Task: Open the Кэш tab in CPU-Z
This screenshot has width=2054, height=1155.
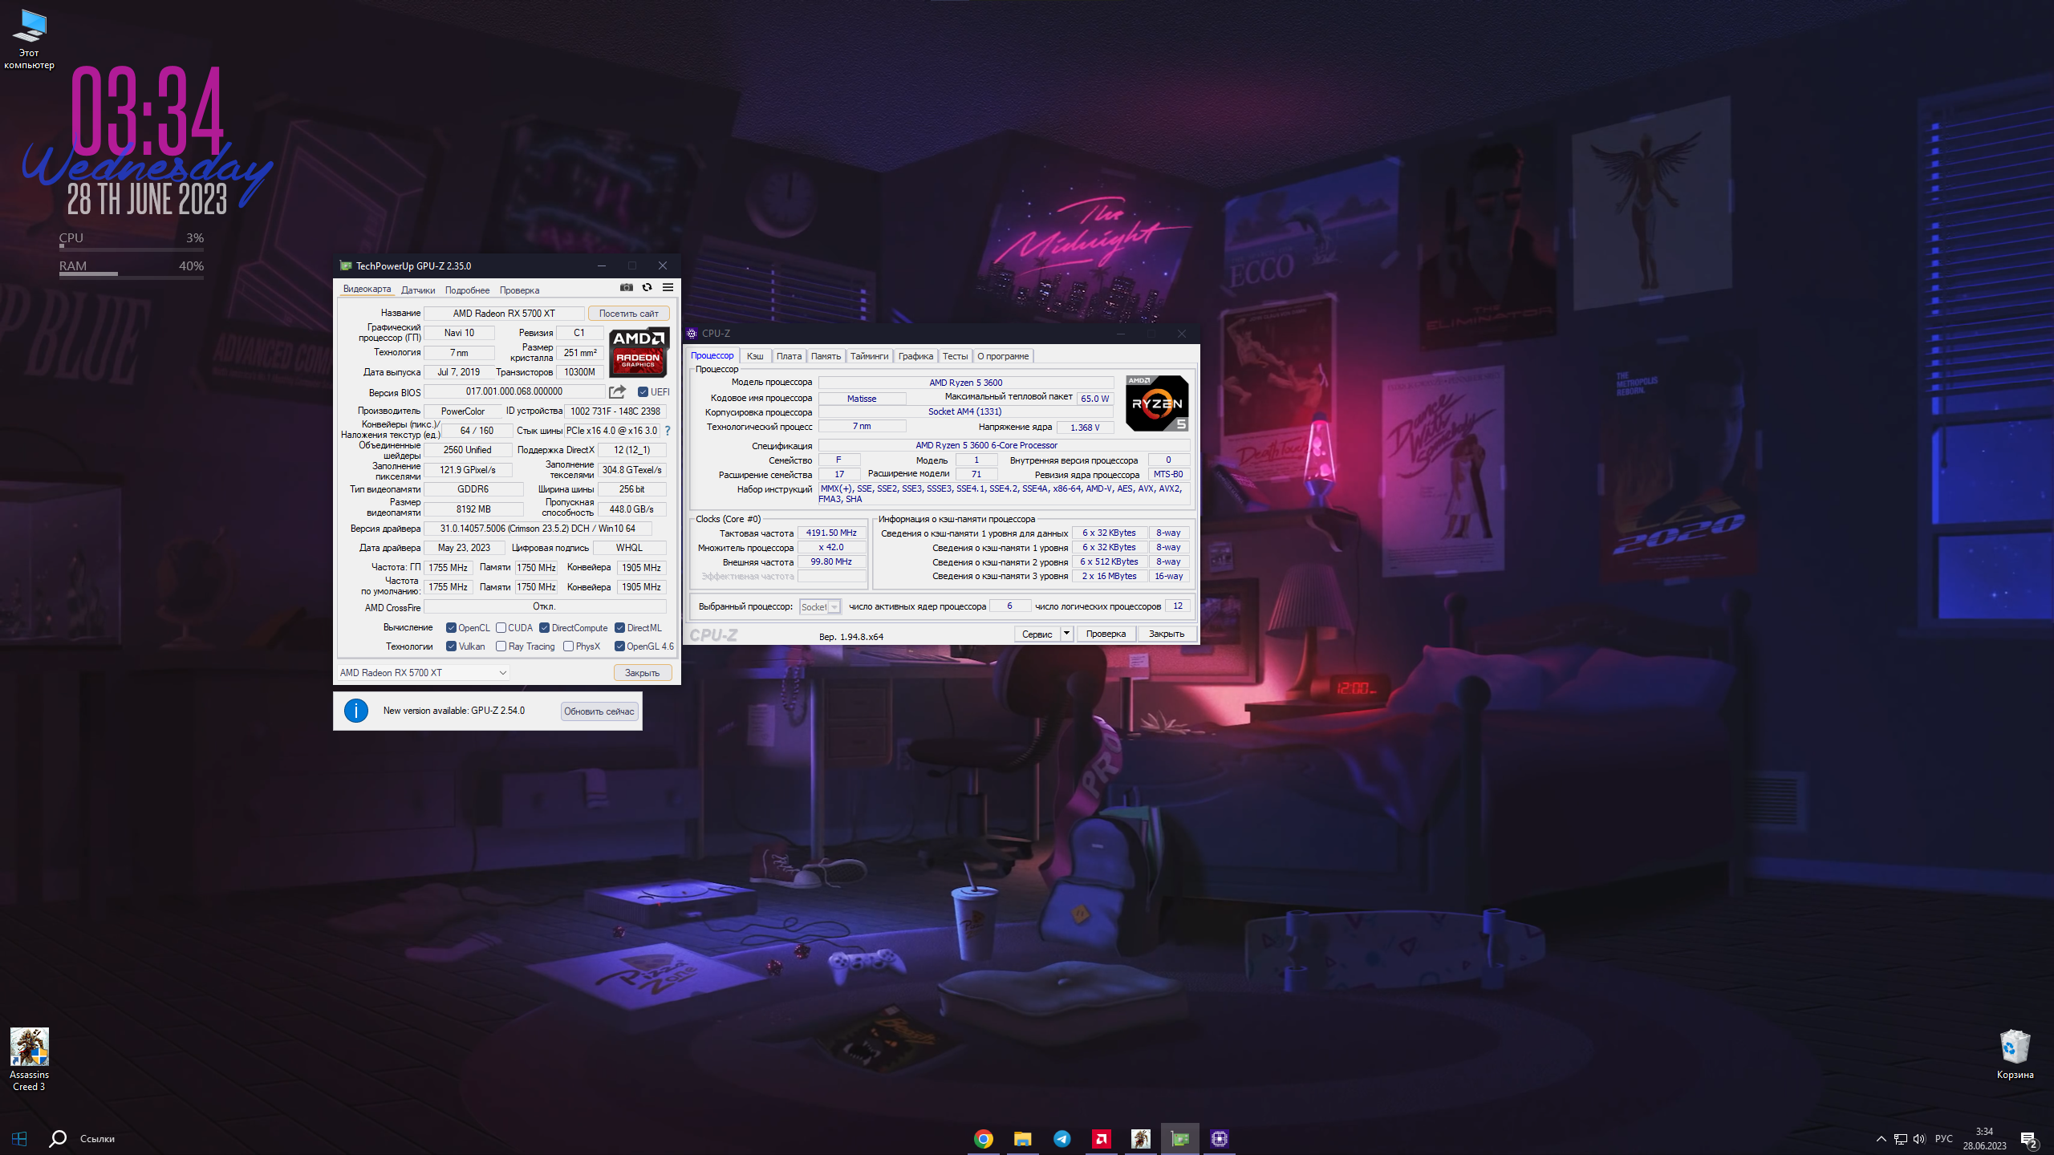Action: tap(755, 356)
